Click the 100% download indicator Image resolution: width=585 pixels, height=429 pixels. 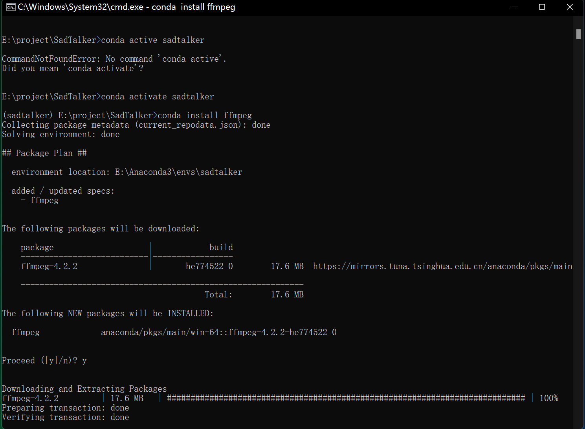pyautogui.click(x=549, y=398)
